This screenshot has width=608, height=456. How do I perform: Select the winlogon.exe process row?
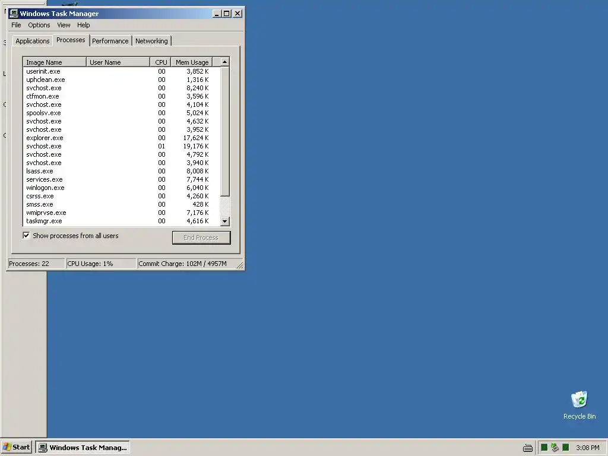click(x=121, y=188)
